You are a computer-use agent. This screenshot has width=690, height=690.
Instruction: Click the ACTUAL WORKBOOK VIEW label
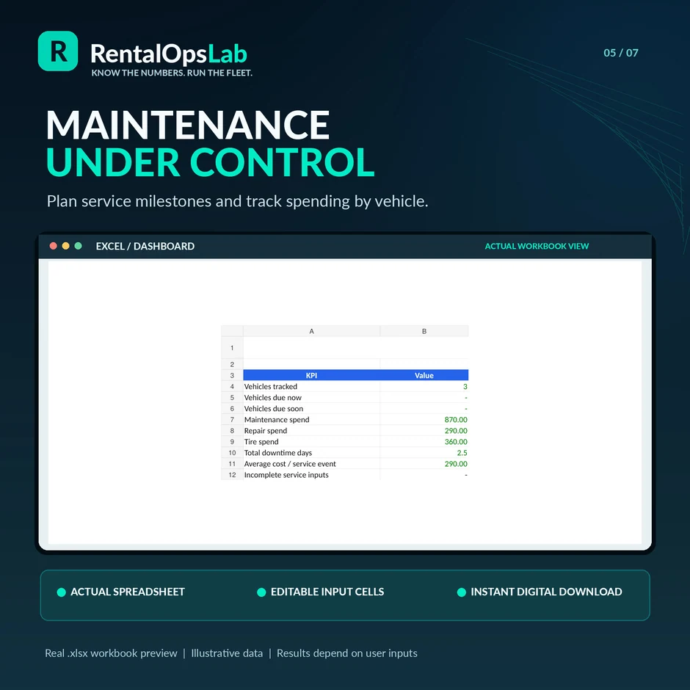(x=537, y=246)
